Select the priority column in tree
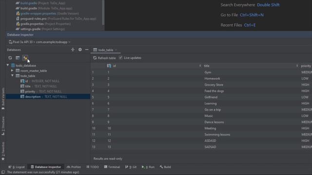The height and width of the screenshot is (175, 312). click(x=30, y=91)
